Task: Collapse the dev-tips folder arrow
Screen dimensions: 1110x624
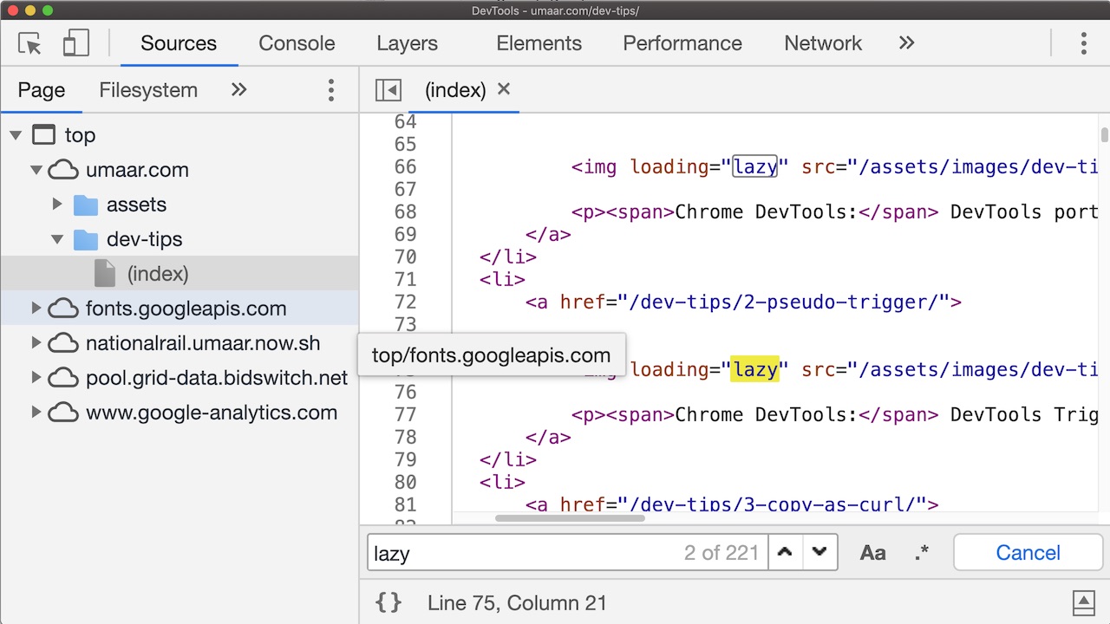Action: point(57,239)
